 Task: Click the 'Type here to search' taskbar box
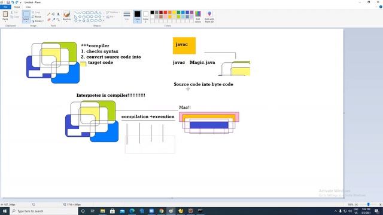44,211
